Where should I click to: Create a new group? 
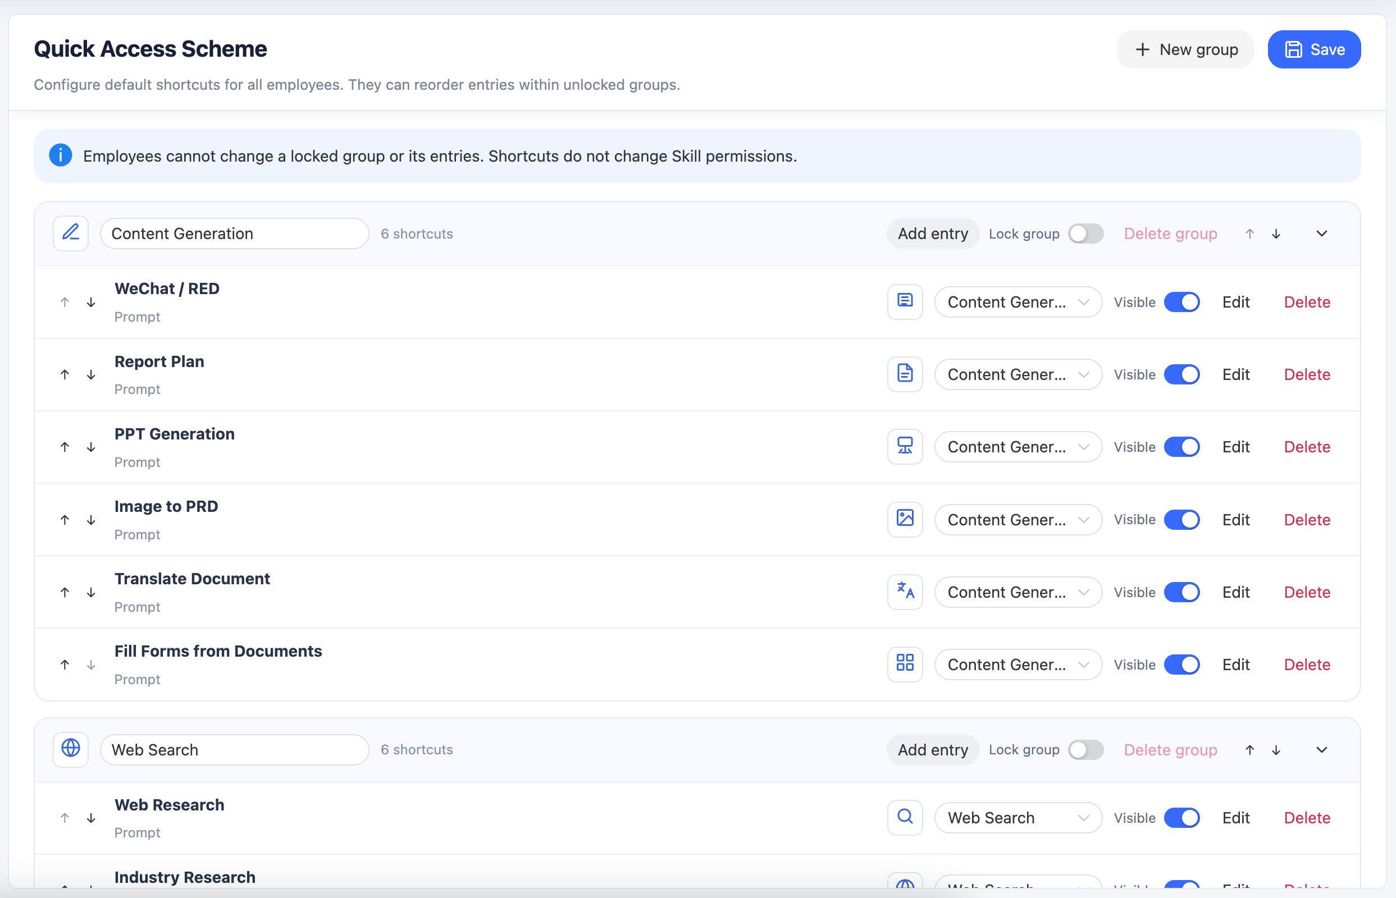point(1185,49)
